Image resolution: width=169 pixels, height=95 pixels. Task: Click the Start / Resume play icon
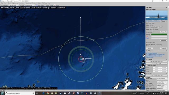coord(37,5)
